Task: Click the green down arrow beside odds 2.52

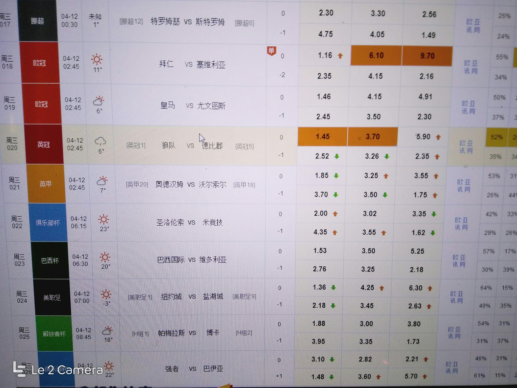Action: click(x=337, y=157)
